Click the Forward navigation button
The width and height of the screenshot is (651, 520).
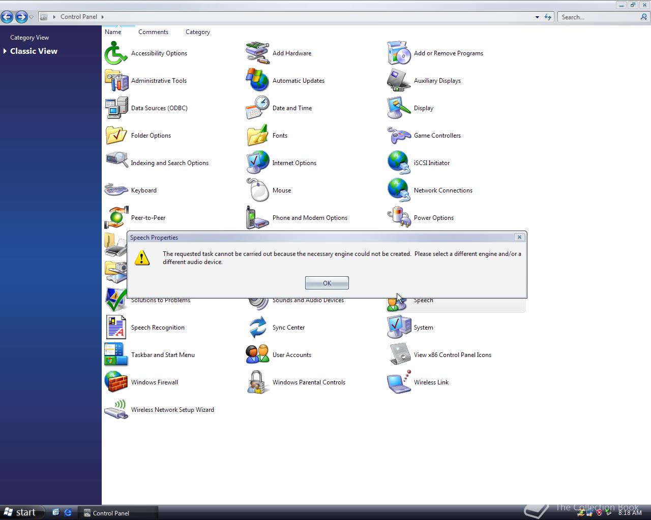[21, 17]
